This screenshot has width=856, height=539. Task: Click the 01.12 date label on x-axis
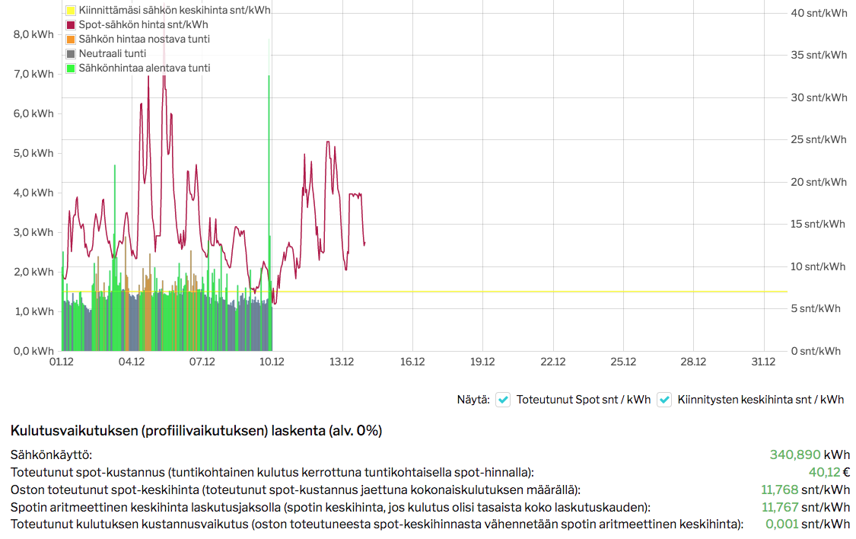pyautogui.click(x=62, y=362)
